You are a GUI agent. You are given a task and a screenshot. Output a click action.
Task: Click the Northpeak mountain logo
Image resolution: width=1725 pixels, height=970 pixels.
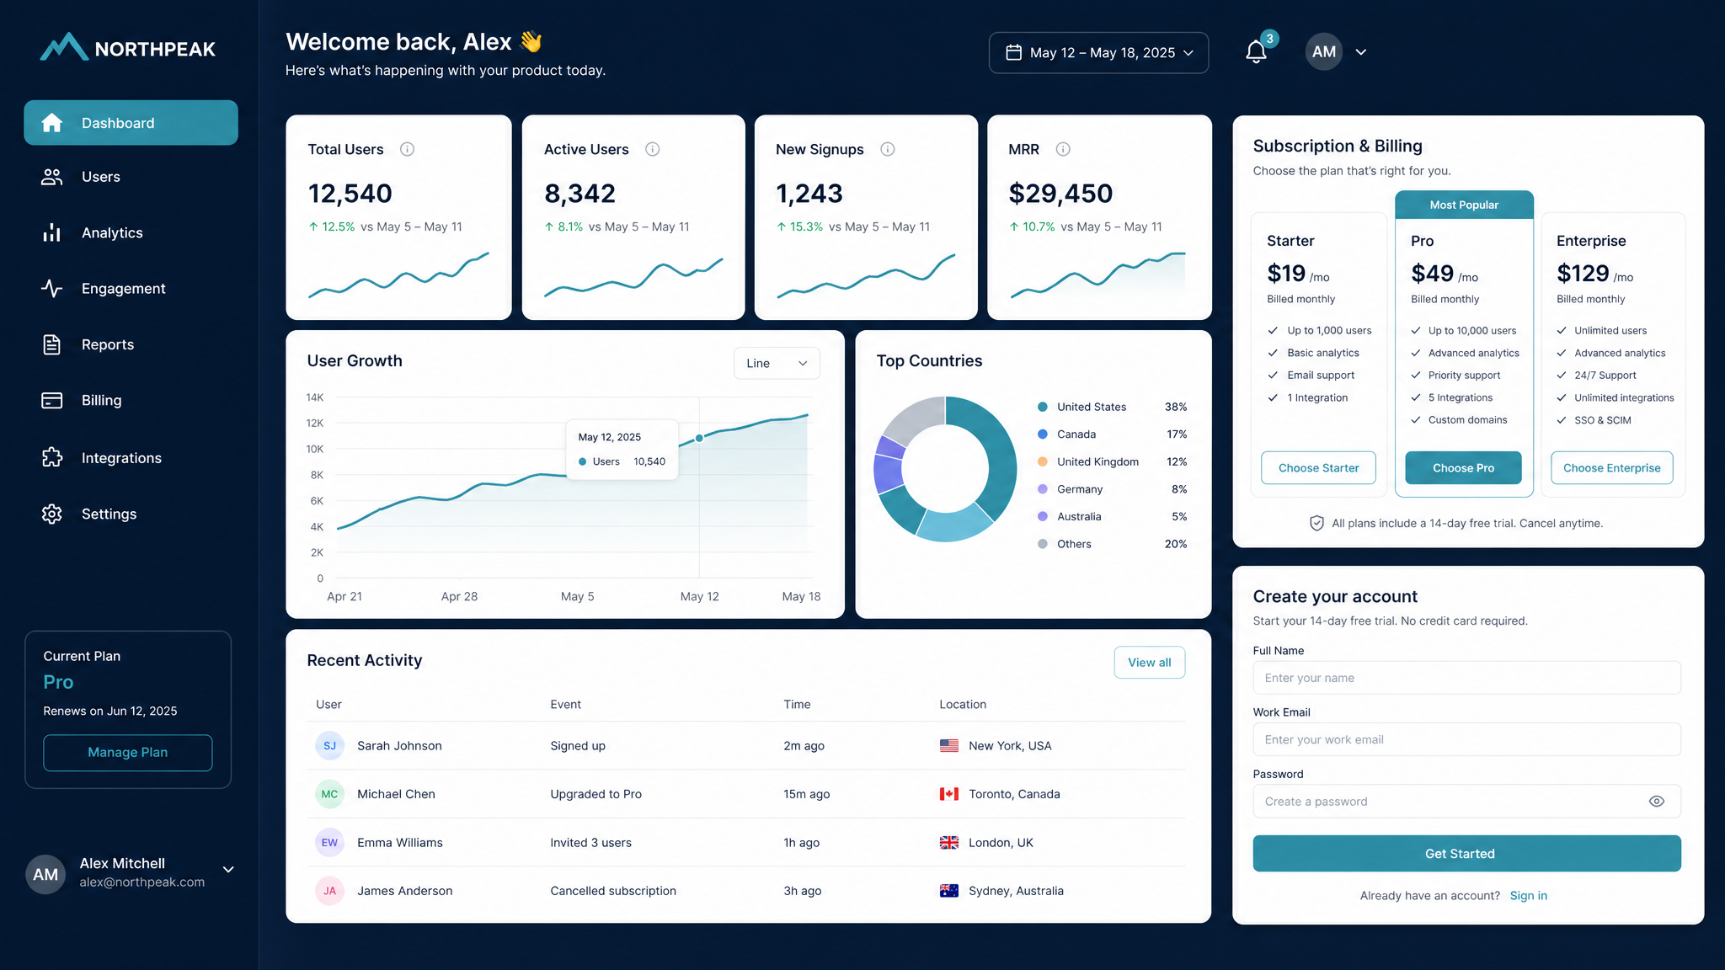(64, 47)
